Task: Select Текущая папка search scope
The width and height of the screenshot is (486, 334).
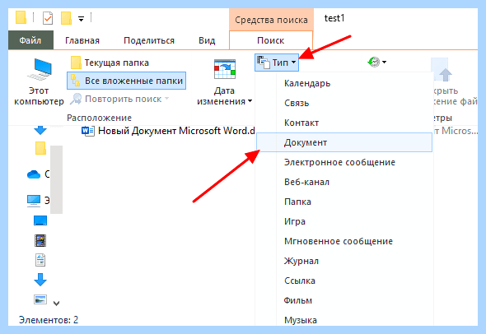Action: (110, 63)
